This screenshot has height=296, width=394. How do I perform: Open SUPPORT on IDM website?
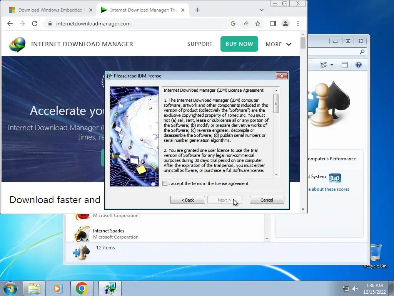(x=200, y=44)
